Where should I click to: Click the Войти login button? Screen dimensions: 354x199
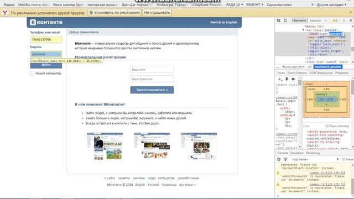(x=46, y=65)
